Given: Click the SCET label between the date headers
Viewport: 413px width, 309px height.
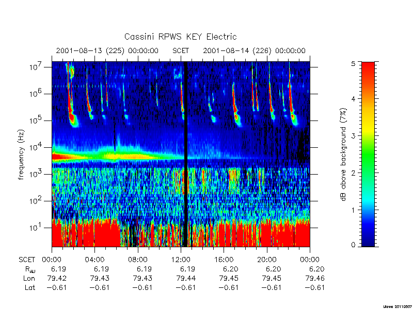Looking at the screenshot, I should point(181,50).
